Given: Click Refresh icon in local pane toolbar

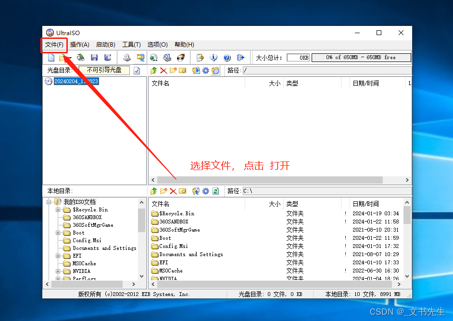Looking at the screenshot, I should tap(215, 191).
